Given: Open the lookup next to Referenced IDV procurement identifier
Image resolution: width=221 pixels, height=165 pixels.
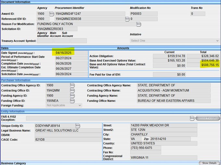Looking at the screenshot, I should [127, 19].
